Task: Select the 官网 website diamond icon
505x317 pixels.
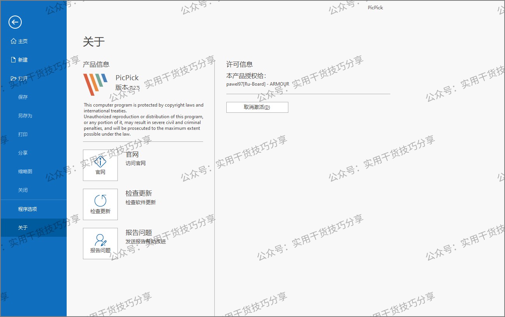Action: [100, 160]
